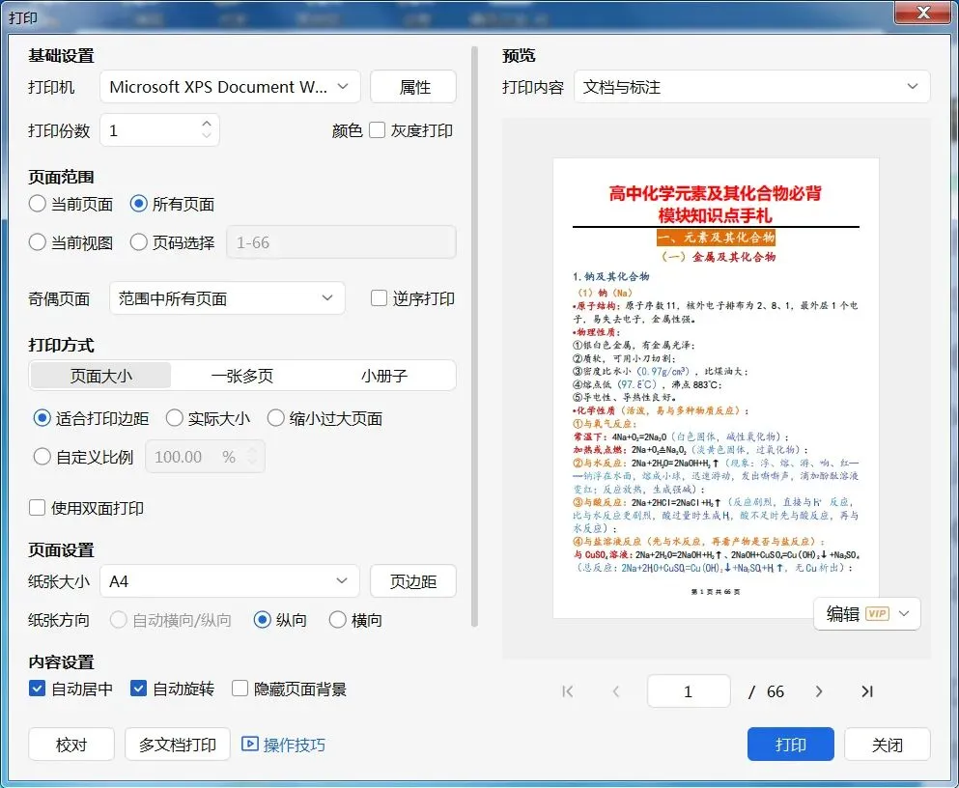Click the 操作技巧 video play icon
959x788 pixels.
click(249, 744)
